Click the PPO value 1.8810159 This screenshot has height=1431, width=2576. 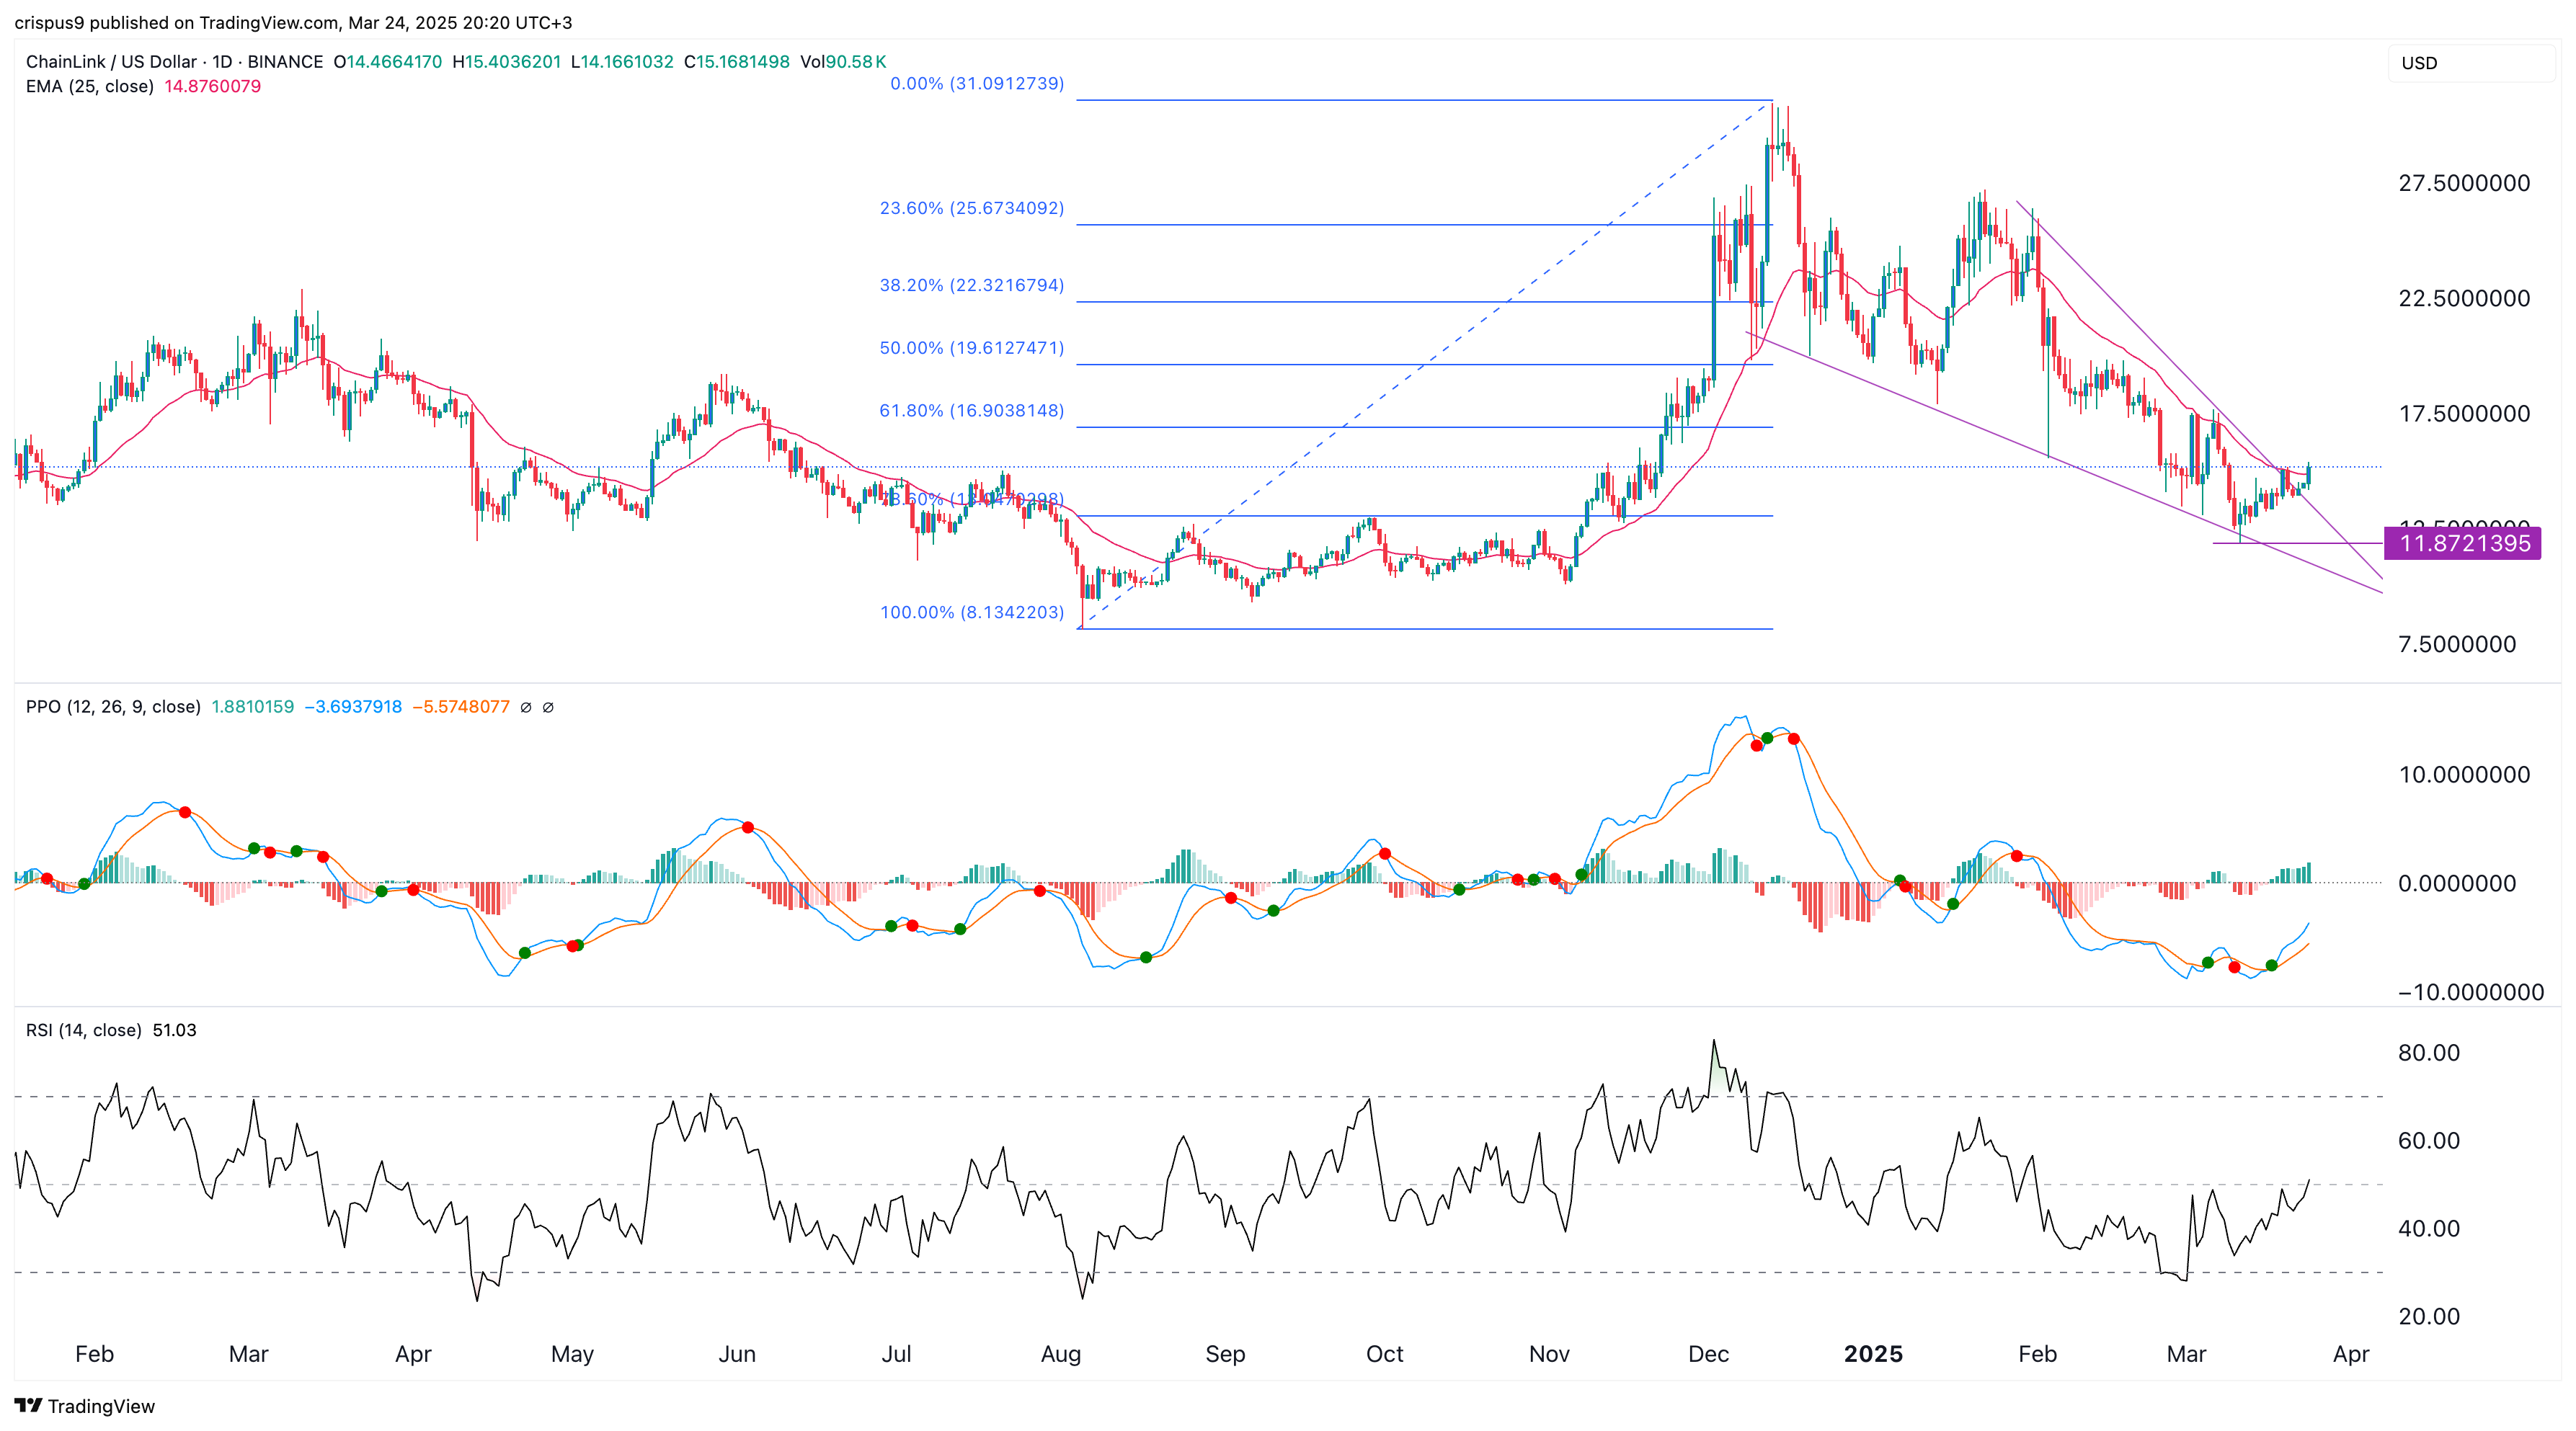click(253, 707)
